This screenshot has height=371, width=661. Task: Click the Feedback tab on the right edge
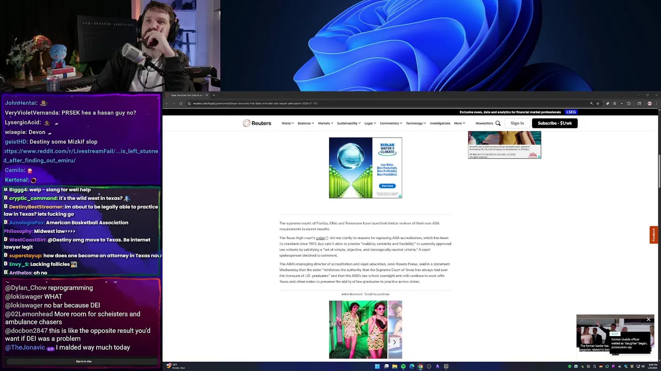coord(654,234)
